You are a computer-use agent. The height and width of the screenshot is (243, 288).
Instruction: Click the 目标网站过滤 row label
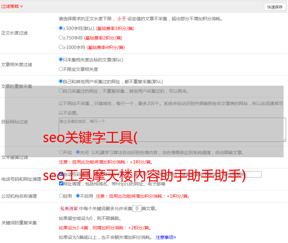[x=15, y=122]
